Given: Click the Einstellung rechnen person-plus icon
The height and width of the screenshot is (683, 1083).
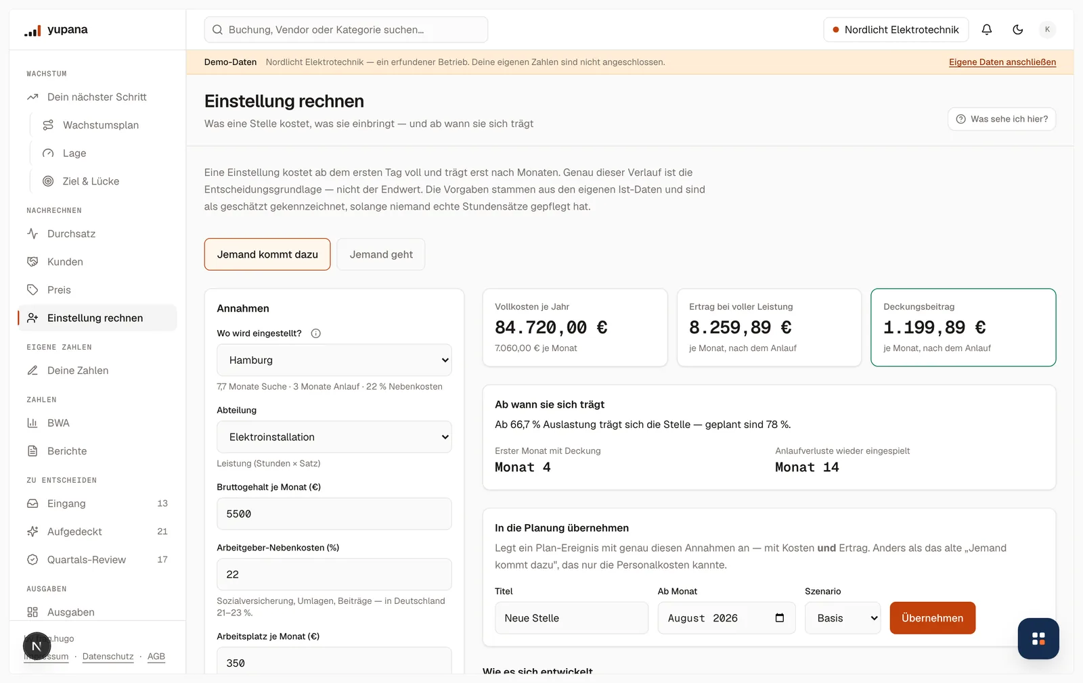Looking at the screenshot, I should [x=32, y=318].
